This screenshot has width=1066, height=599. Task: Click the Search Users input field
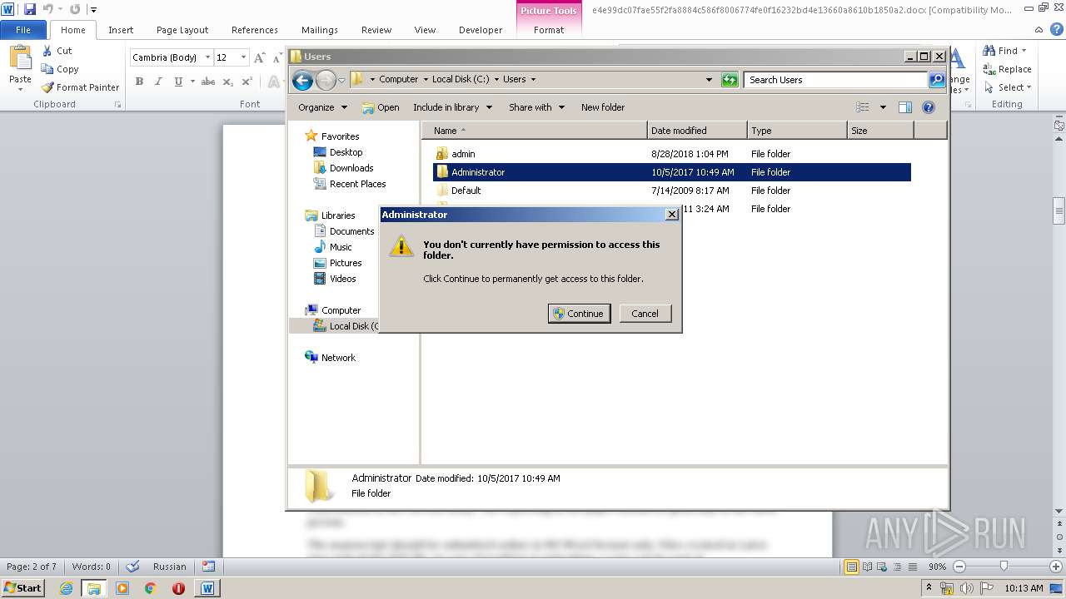click(834, 80)
